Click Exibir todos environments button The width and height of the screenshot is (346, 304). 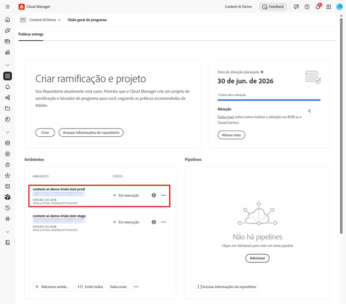click(90, 287)
